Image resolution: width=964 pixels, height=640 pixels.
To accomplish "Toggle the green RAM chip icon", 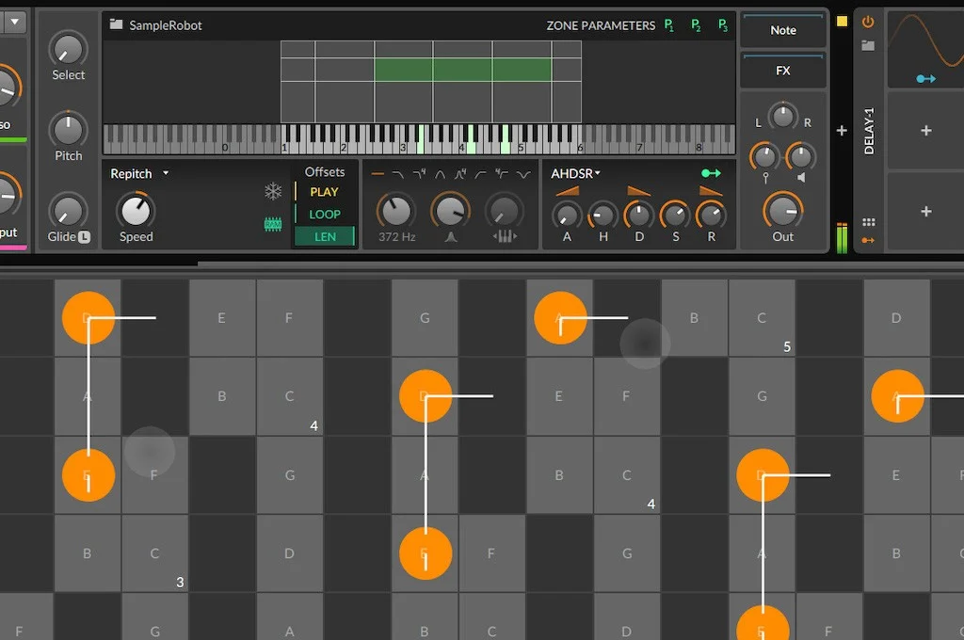I will (273, 224).
